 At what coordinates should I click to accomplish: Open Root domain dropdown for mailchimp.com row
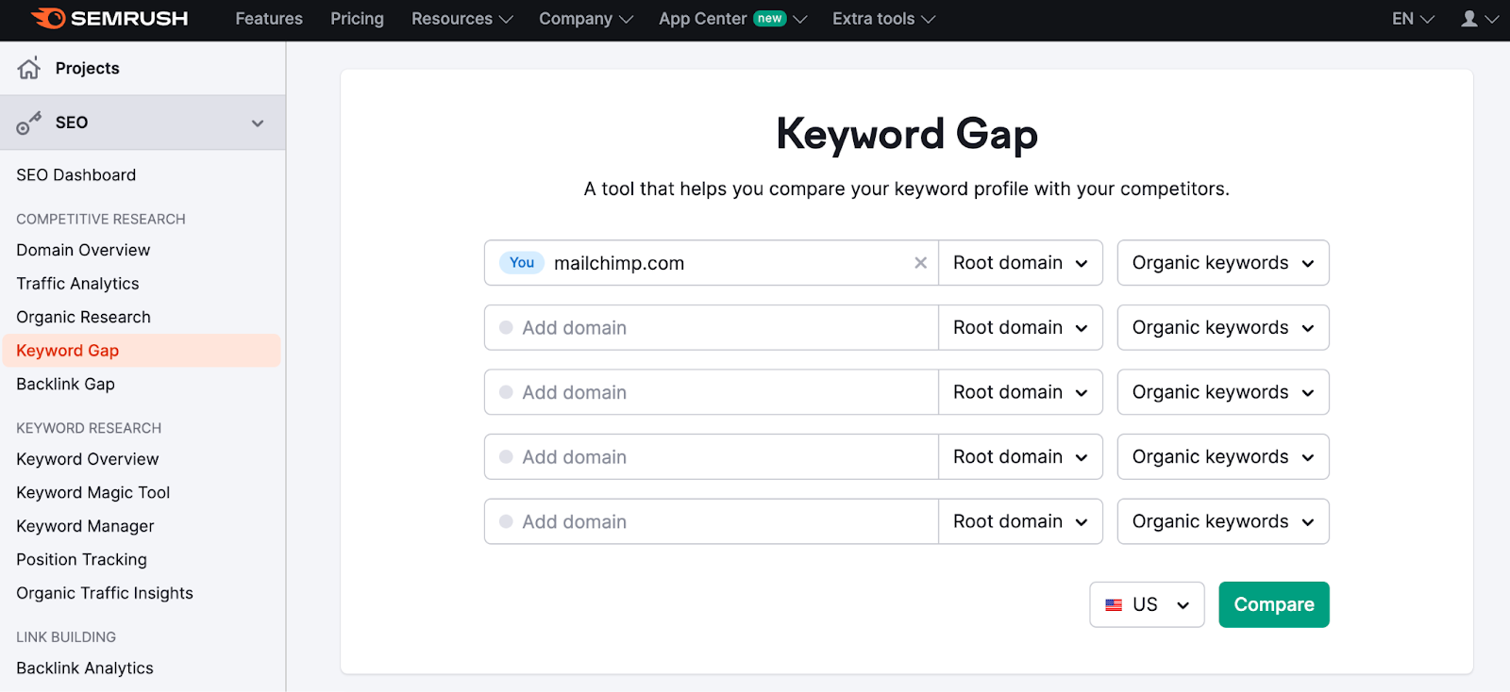coord(1020,263)
